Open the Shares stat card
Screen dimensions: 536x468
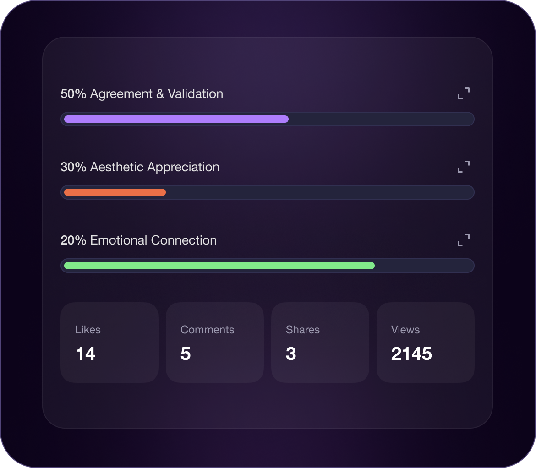(x=320, y=342)
